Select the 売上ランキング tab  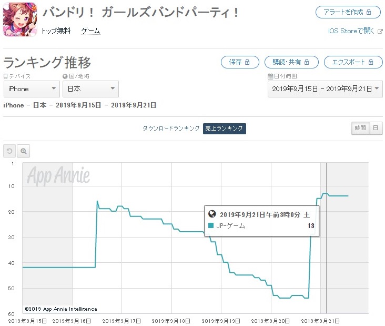[224, 129]
